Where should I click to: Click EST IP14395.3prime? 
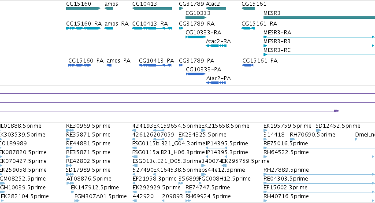coord(227,152)
